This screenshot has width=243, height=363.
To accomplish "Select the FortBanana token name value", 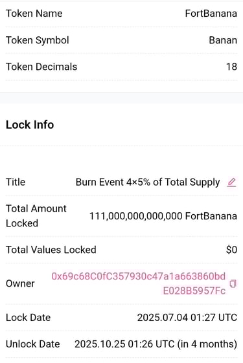I will 211,14.
